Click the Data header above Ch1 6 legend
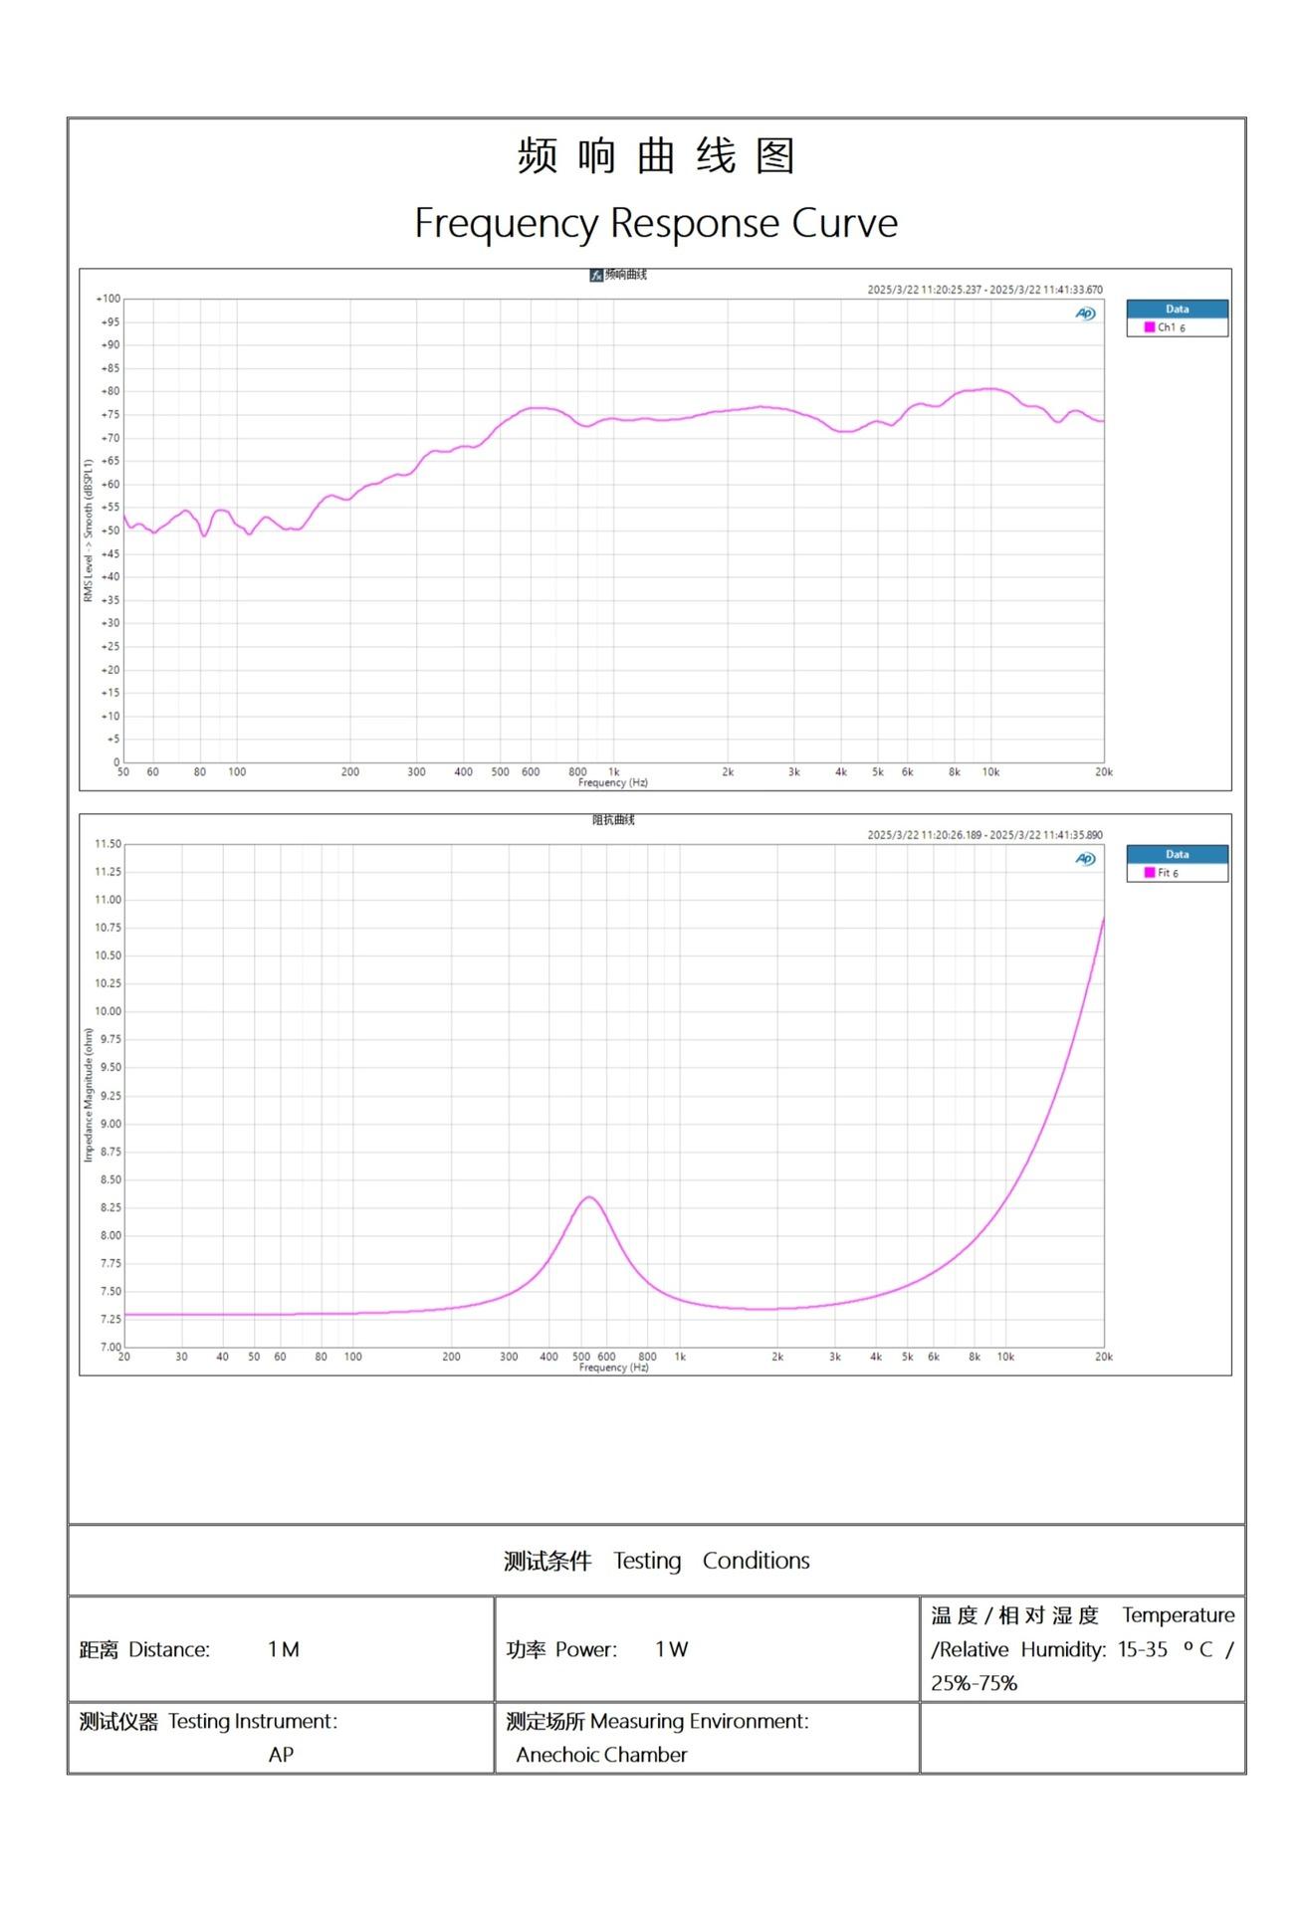1305x1911 pixels. (1177, 309)
